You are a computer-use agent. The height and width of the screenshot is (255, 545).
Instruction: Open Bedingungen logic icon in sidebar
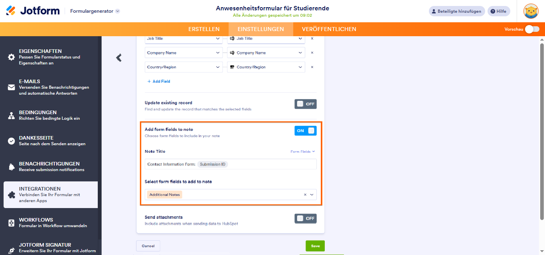12,116
